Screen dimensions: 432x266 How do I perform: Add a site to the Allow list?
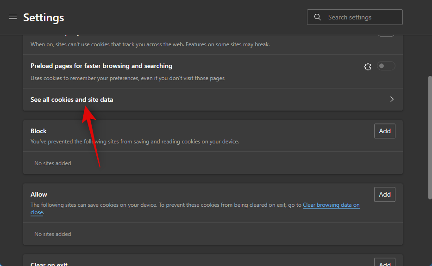[x=384, y=194]
